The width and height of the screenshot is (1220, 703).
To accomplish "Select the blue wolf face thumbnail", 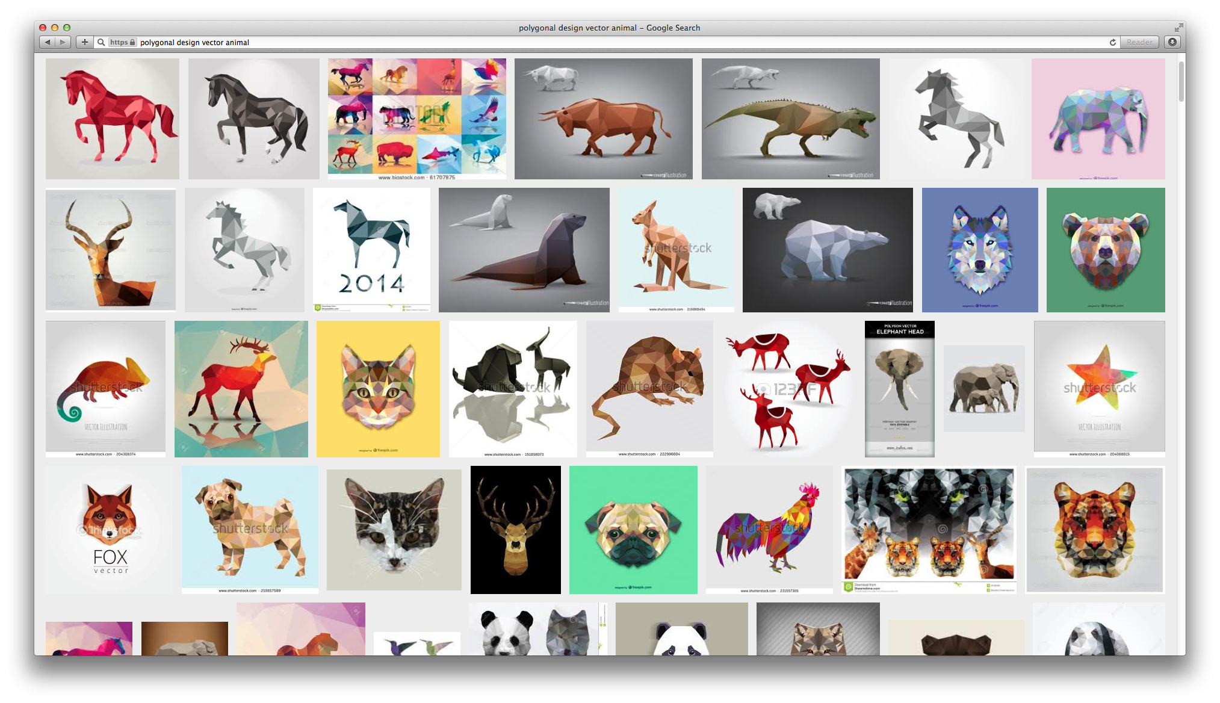I will 979,249.
